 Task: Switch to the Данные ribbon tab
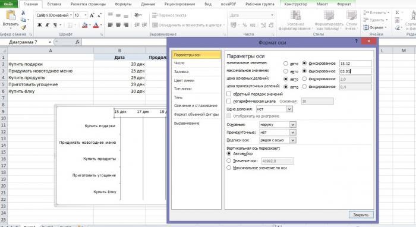148,4
